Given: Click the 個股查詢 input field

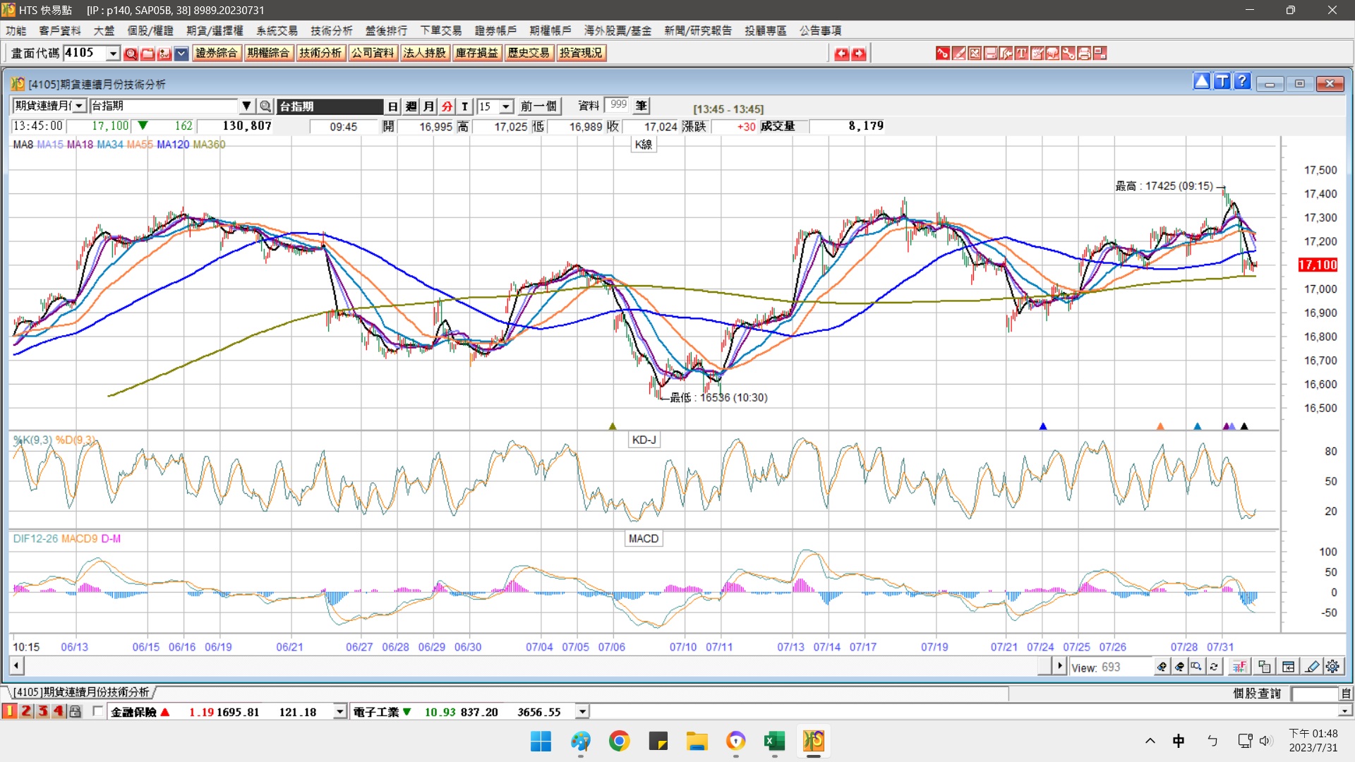Looking at the screenshot, I should click(x=1314, y=694).
